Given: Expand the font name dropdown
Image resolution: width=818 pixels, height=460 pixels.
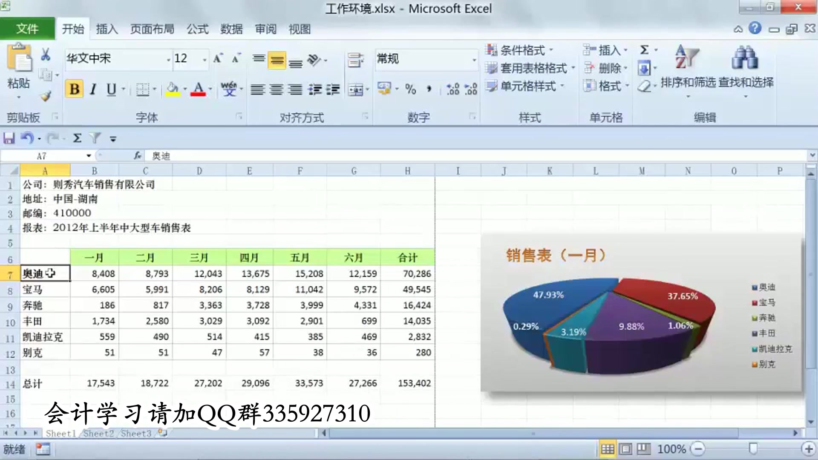Looking at the screenshot, I should coord(168,59).
